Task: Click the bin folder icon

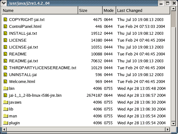Action: (6, 88)
